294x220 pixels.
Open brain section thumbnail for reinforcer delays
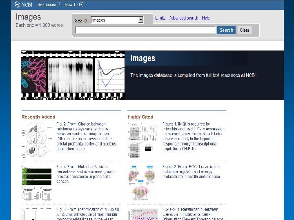tap(37, 140)
